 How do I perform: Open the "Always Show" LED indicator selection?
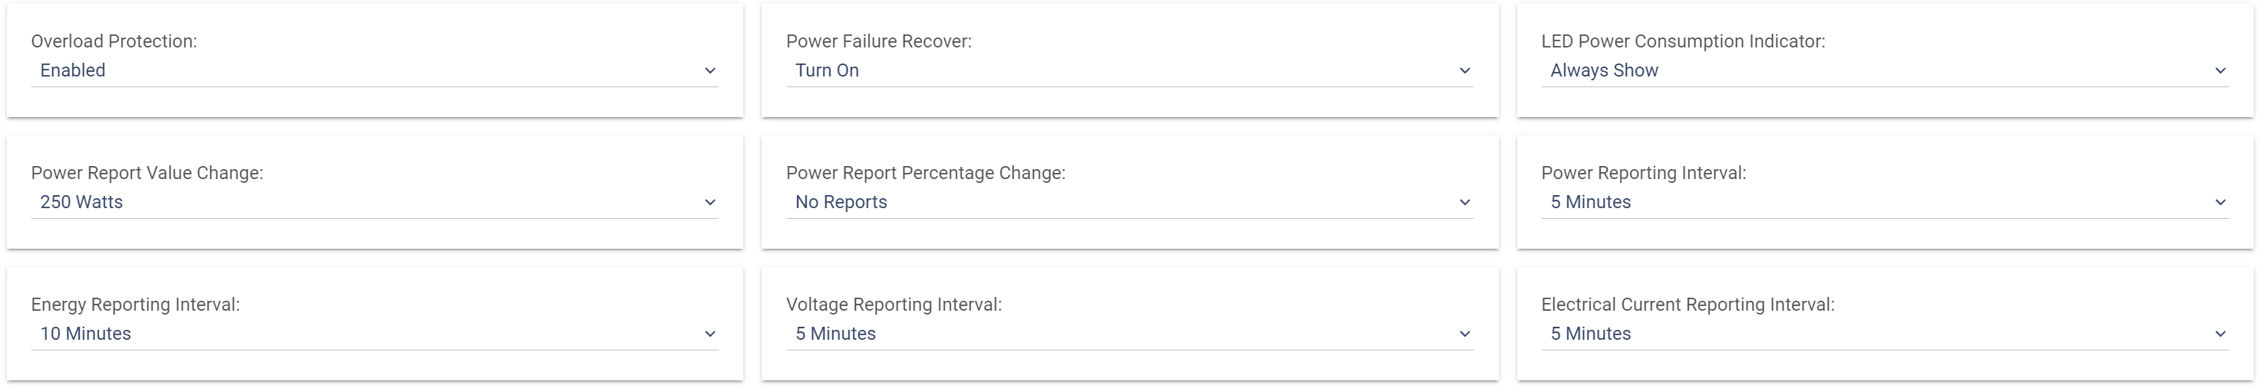[x=1604, y=71]
